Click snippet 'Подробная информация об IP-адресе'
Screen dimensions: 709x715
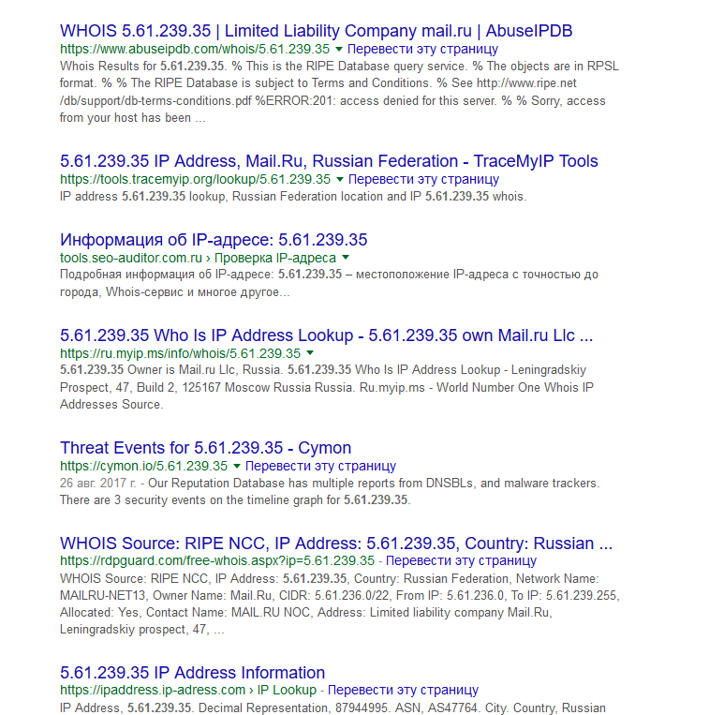[167, 275]
